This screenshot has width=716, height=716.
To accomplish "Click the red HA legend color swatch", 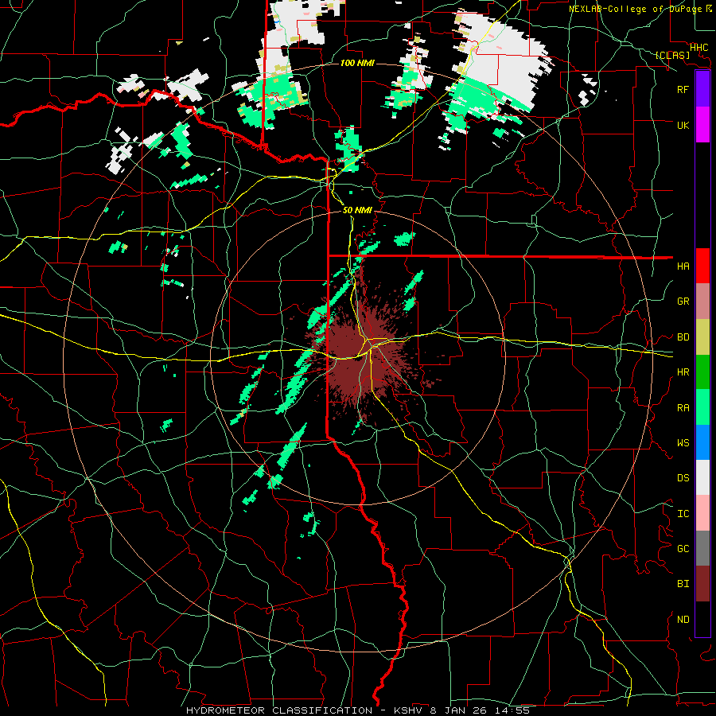I will click(x=702, y=266).
